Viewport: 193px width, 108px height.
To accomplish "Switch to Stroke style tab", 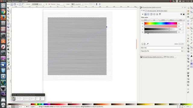I will (162, 11).
